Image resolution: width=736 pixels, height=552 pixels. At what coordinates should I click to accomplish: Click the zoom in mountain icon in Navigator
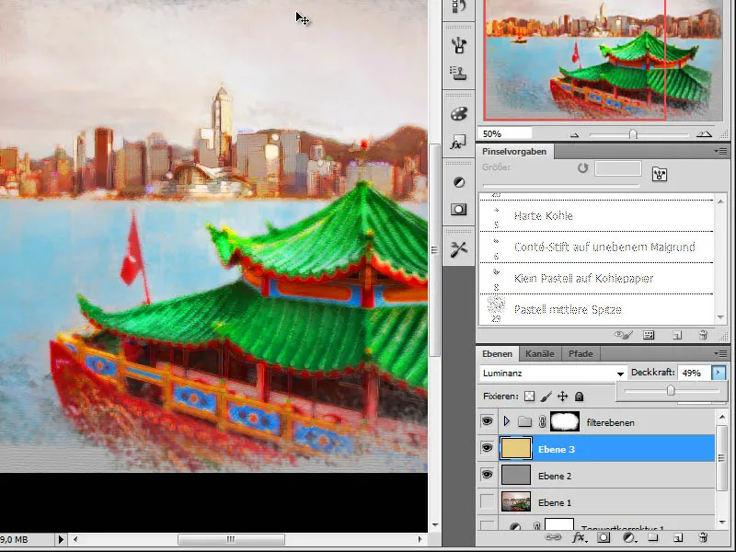tap(704, 134)
